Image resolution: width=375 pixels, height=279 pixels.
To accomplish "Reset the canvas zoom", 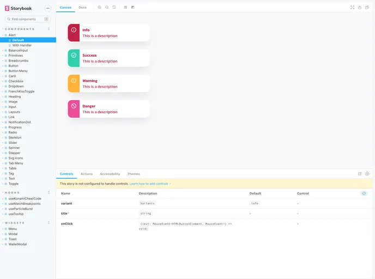I will click(x=114, y=7).
